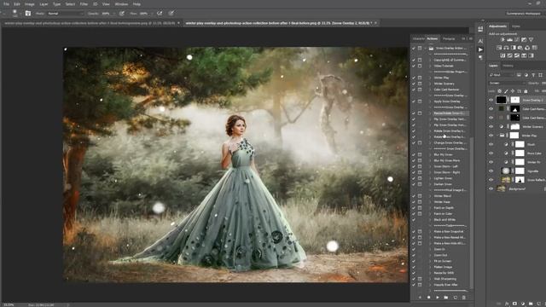This screenshot has width=546, height=307.
Task: Open the Window menu
Action: [x=121, y=4]
